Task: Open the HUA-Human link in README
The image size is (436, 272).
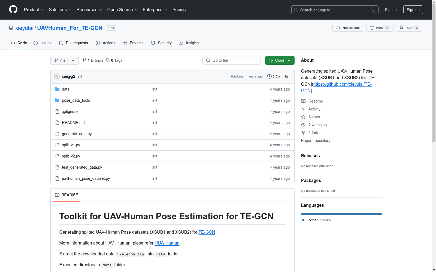Action: 167,243
